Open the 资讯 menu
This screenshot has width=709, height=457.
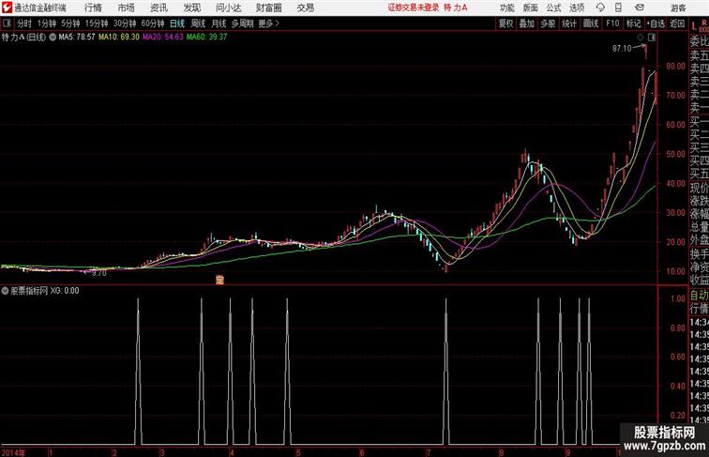pyautogui.click(x=158, y=8)
